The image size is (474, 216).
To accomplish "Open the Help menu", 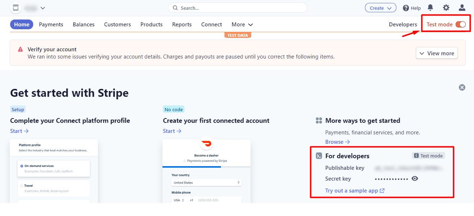I will [412, 8].
